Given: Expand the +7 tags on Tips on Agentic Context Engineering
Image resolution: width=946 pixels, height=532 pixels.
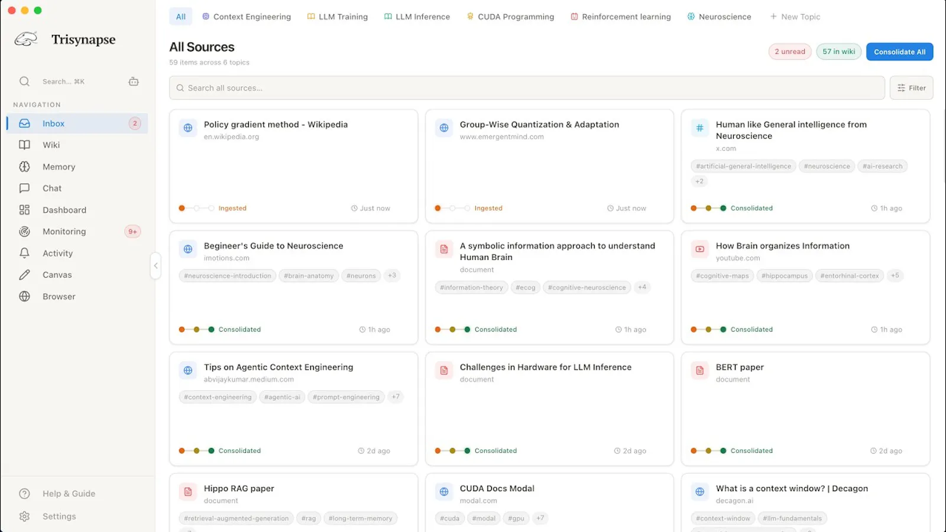Looking at the screenshot, I should pyautogui.click(x=396, y=397).
